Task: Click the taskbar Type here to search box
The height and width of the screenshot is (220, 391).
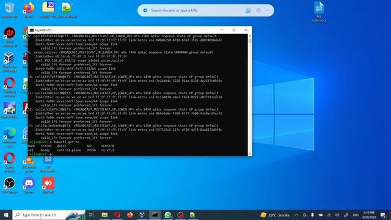Action: (x=49, y=215)
